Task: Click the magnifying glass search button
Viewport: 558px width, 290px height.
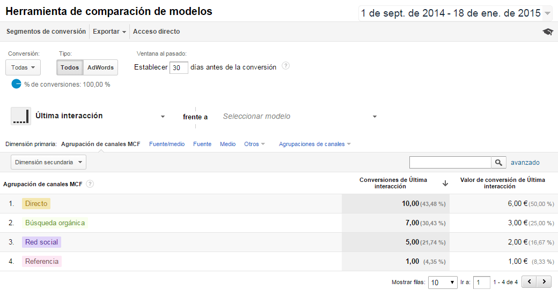Action: pyautogui.click(x=498, y=163)
